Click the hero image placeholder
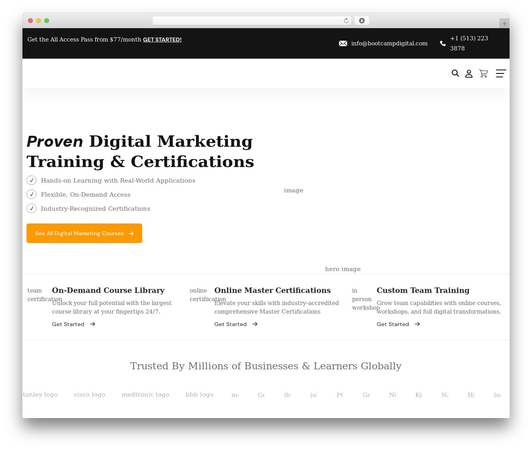 (x=343, y=269)
